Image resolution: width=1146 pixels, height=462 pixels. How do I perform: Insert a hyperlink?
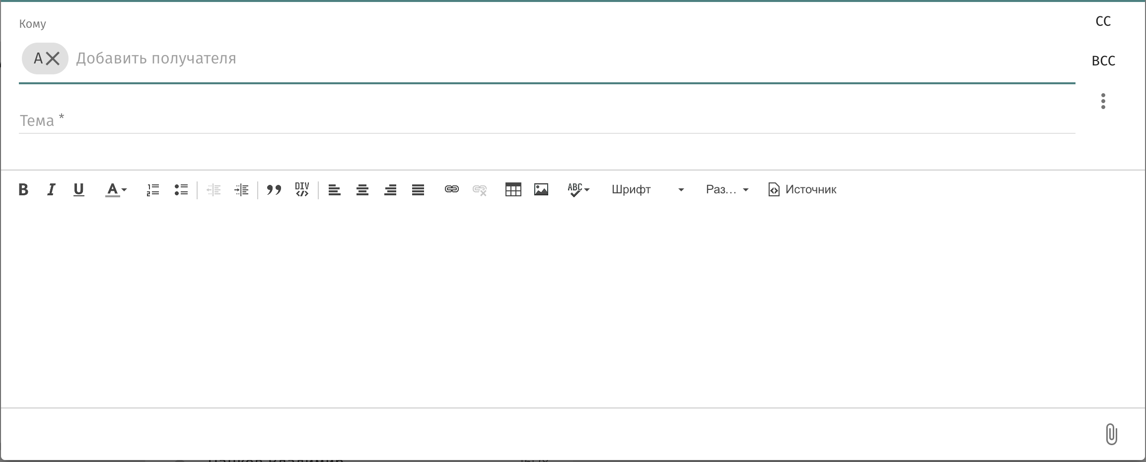[x=451, y=189]
